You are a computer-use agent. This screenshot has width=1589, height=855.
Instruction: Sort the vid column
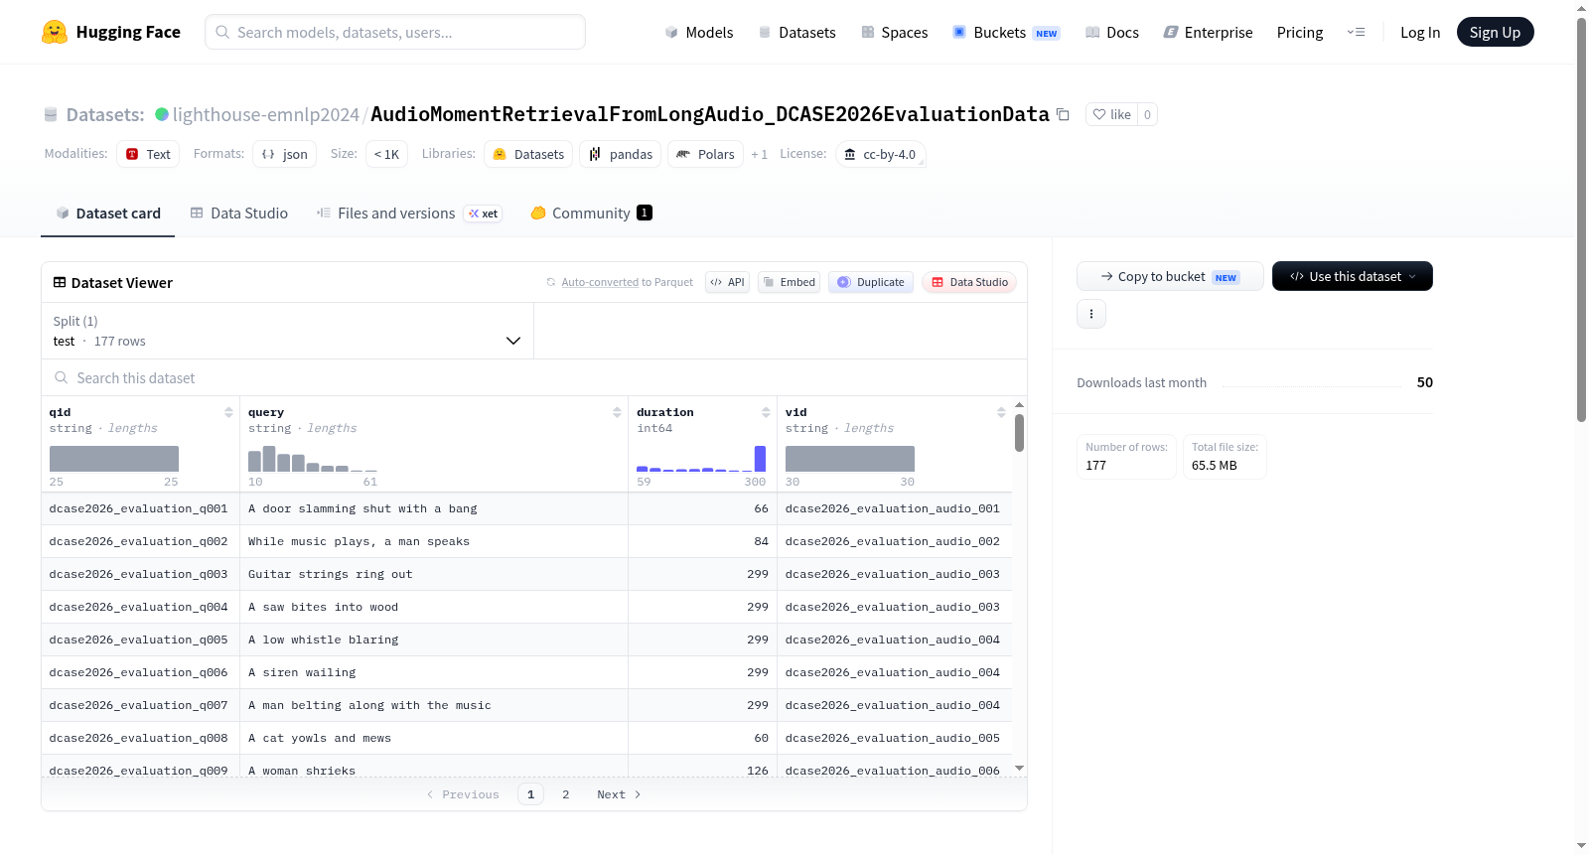click(x=1001, y=412)
